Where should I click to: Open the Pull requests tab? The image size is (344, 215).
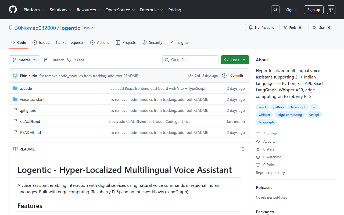[x=69, y=42]
